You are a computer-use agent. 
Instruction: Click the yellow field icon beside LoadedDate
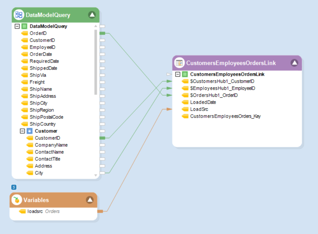tap(185, 102)
